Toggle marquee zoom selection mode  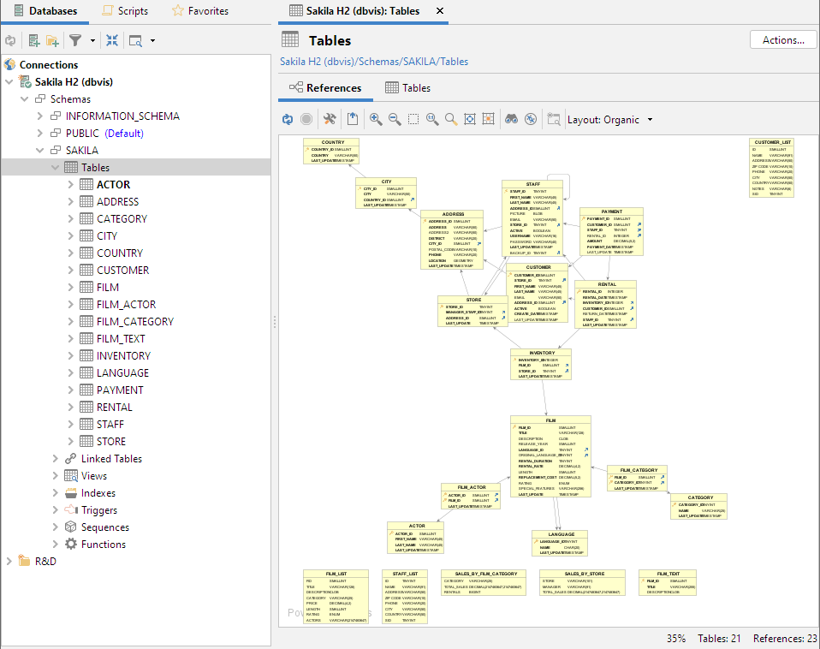pos(412,119)
